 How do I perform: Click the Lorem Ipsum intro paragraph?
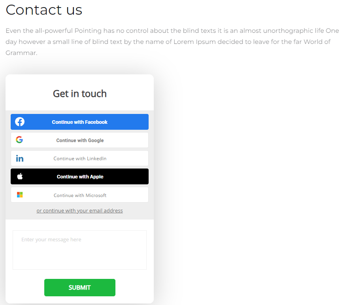tap(172, 42)
